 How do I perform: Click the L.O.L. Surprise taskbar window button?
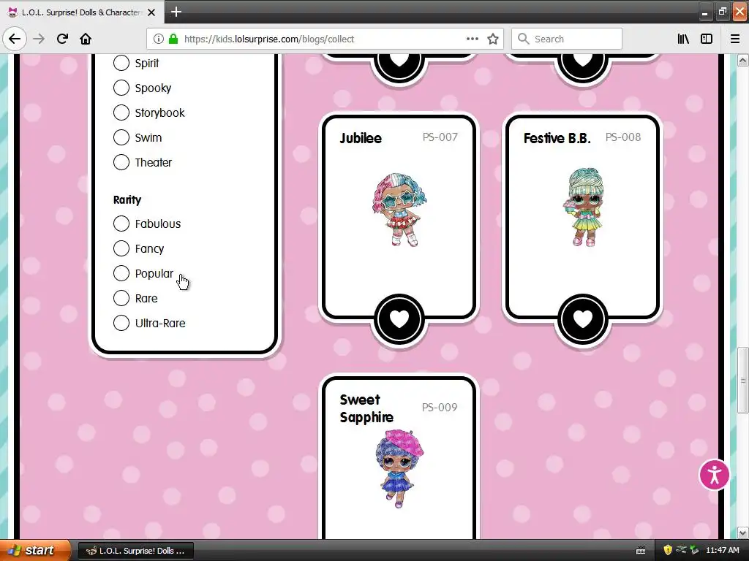pos(135,551)
